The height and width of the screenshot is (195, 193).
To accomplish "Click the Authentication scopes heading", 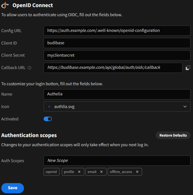I will 29,135.
